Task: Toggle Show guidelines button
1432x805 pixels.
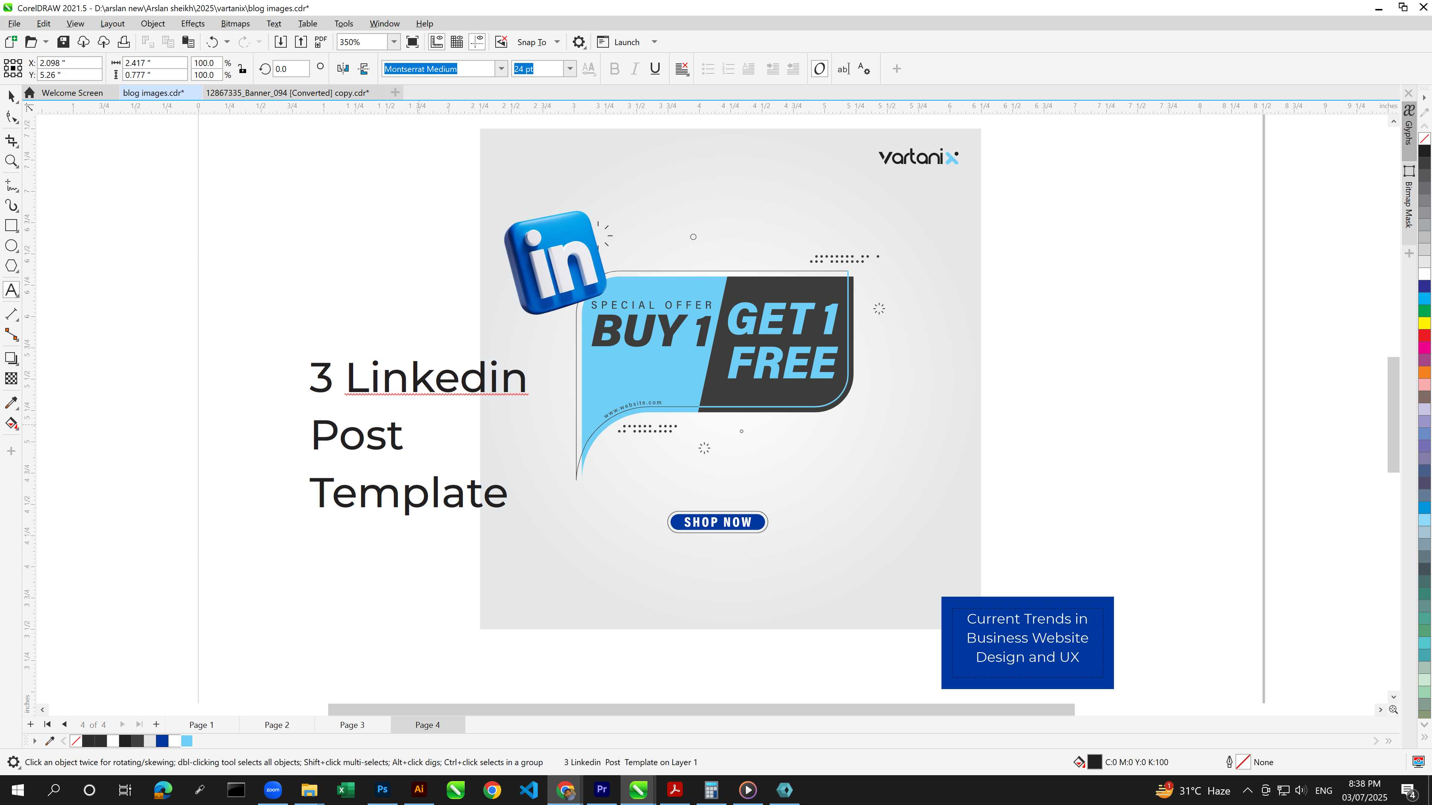Action: click(x=477, y=42)
